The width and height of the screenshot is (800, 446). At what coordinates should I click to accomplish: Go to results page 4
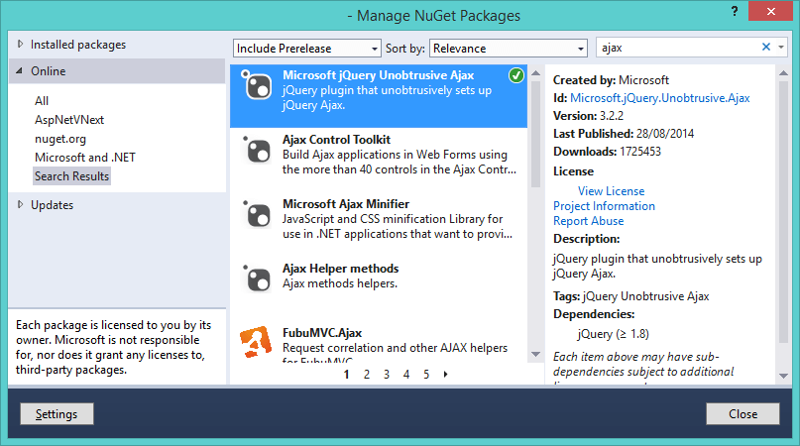coord(406,375)
